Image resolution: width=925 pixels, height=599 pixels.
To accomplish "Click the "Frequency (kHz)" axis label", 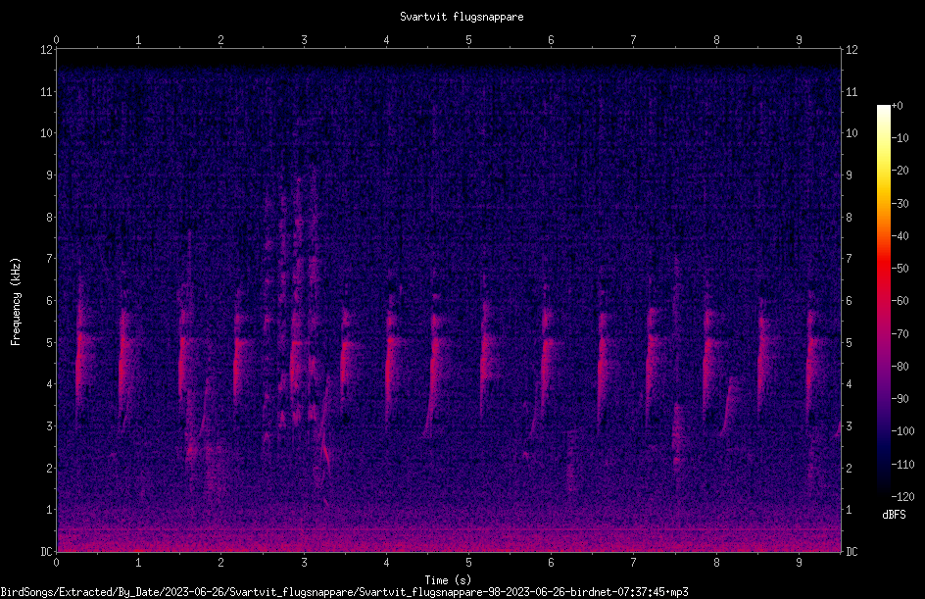I will (16, 302).
